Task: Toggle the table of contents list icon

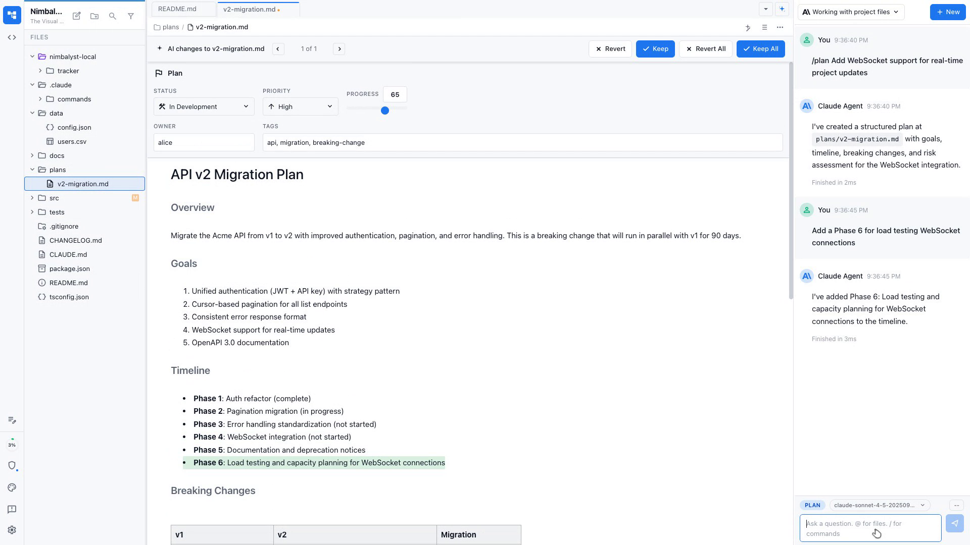Action: [x=764, y=27]
